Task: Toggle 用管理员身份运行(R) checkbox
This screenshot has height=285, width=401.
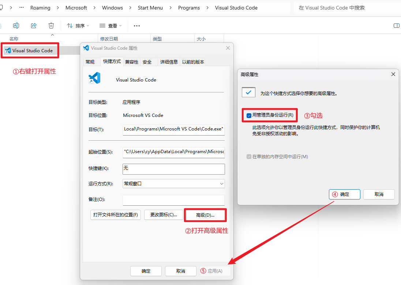Action: tap(249, 115)
